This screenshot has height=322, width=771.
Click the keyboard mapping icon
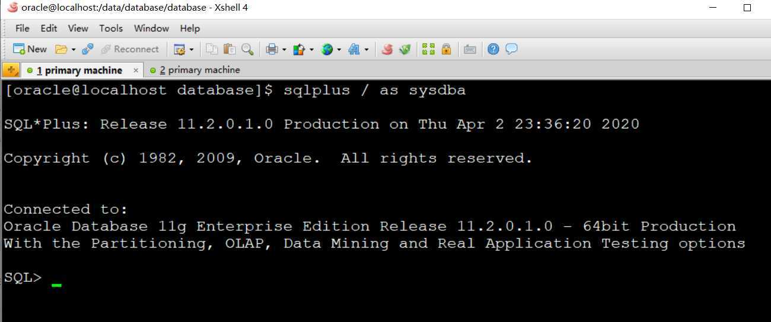coord(470,49)
